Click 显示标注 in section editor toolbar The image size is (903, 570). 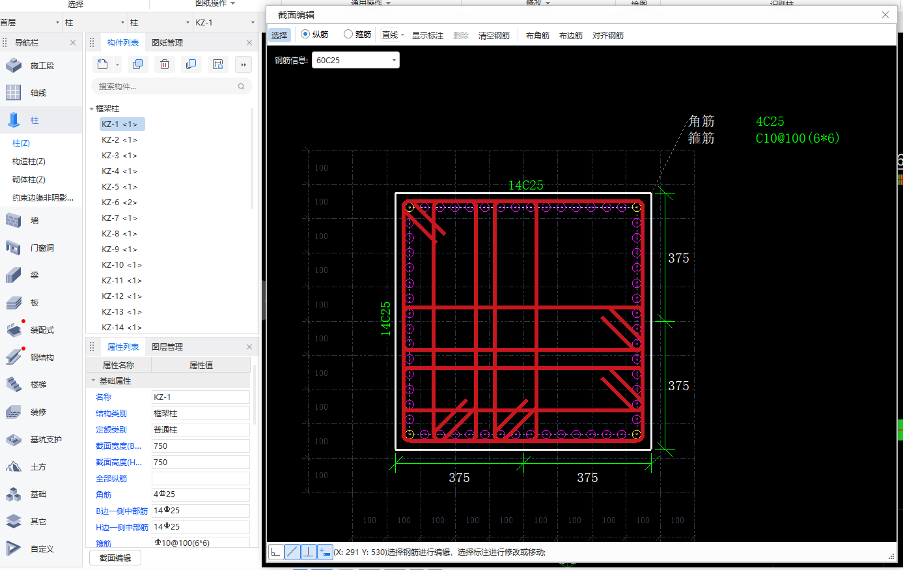click(x=428, y=35)
